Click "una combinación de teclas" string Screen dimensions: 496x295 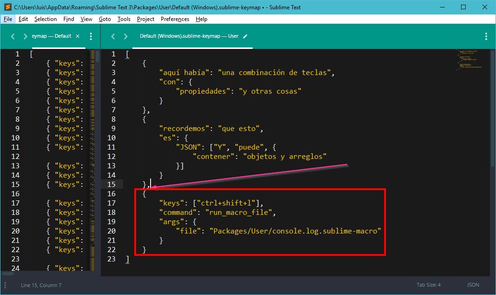click(274, 73)
